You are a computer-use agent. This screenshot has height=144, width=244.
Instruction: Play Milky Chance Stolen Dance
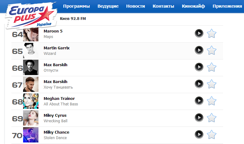(199, 135)
